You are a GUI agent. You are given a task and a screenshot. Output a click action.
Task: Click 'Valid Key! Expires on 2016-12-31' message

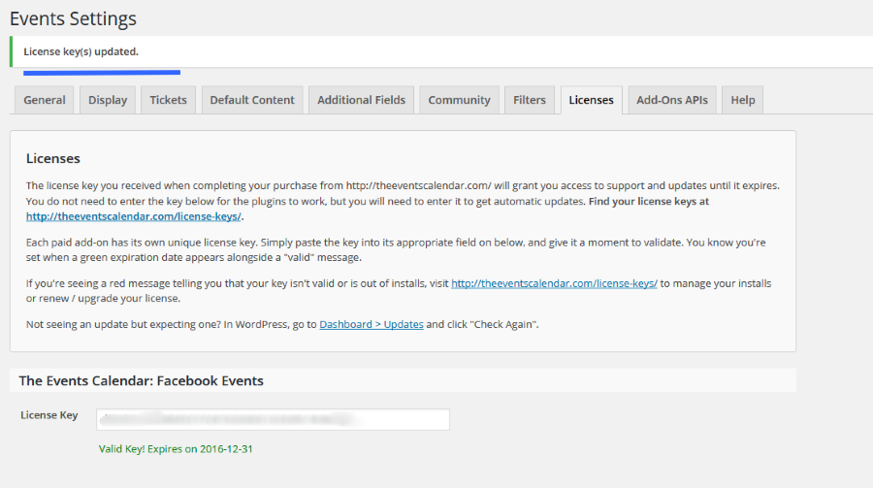[x=176, y=449]
